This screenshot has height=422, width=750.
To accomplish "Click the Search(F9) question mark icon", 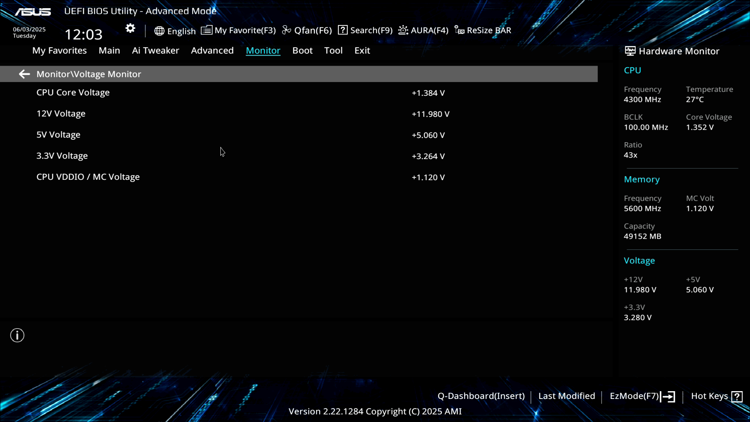I will [x=343, y=30].
